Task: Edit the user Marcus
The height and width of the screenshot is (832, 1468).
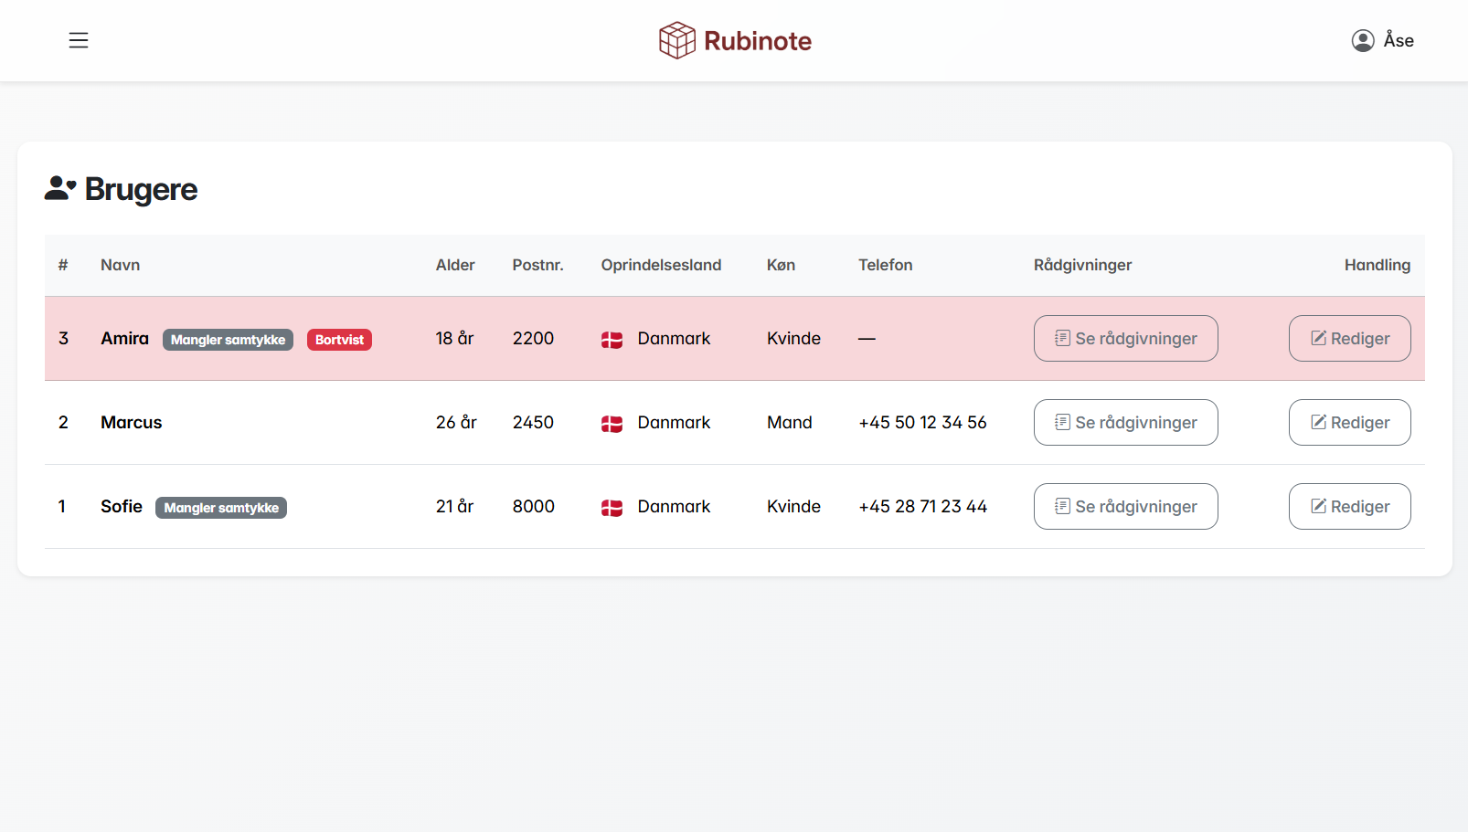Action: (1349, 423)
